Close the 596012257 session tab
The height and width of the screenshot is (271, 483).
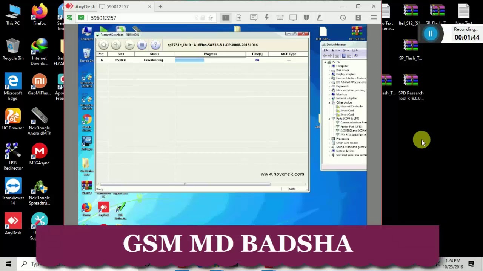(x=149, y=6)
